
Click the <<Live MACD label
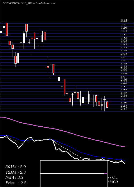(113, 180)
